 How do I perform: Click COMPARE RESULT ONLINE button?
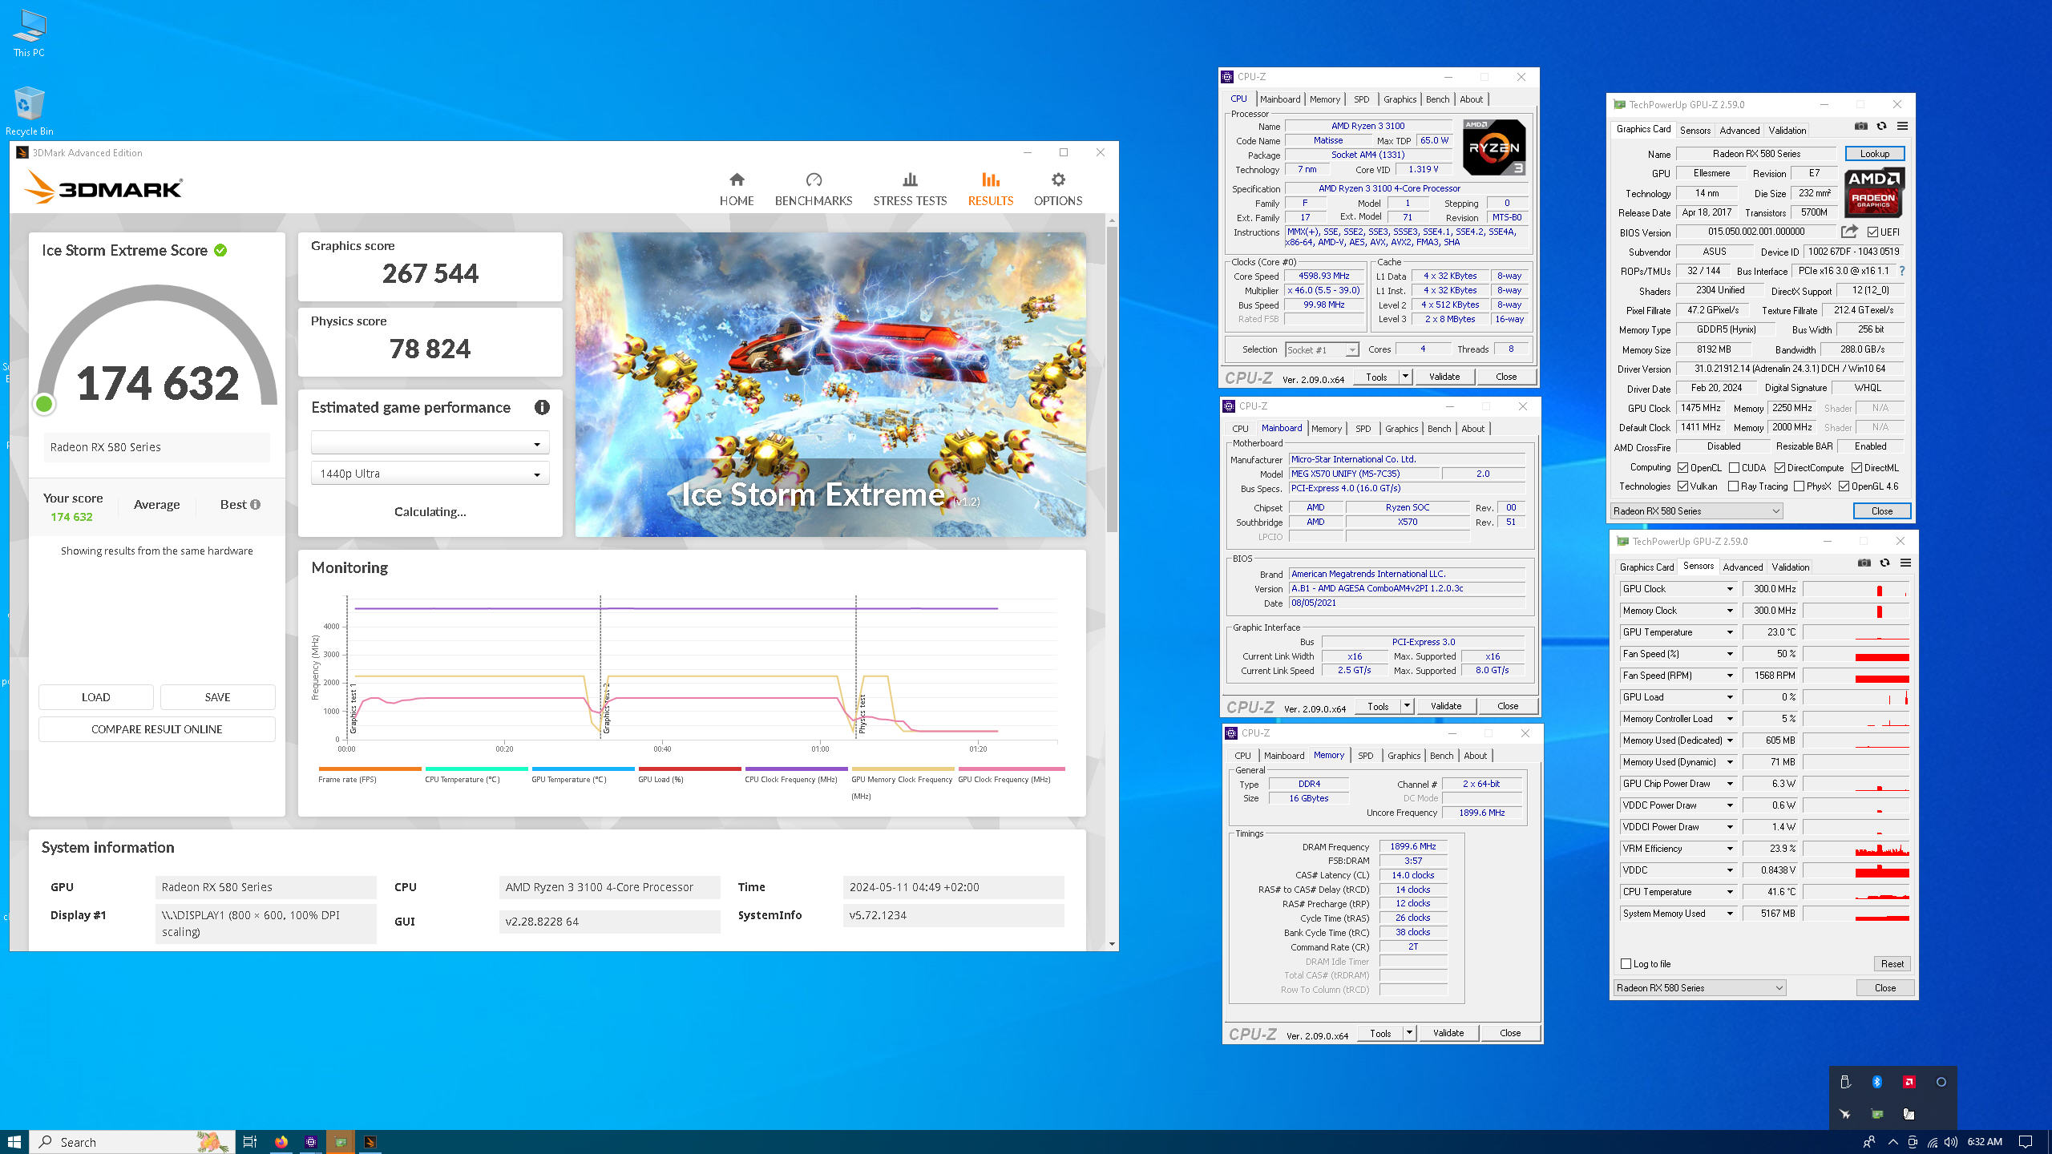[157, 729]
